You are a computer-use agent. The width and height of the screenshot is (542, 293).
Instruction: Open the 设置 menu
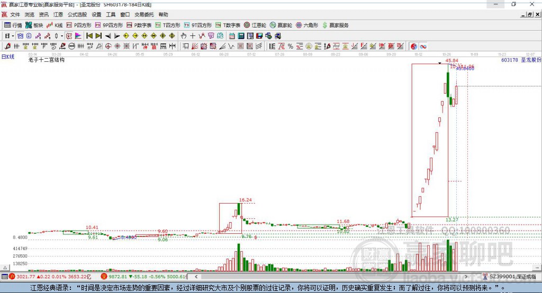(96, 14)
